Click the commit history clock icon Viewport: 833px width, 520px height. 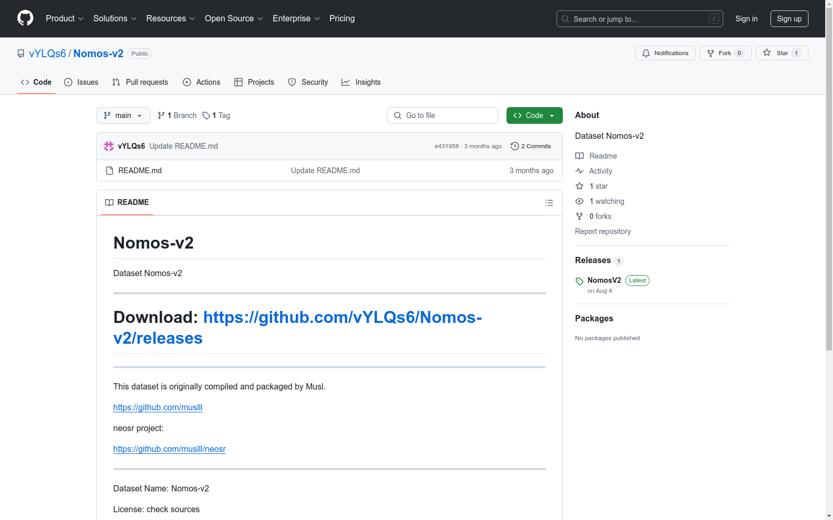click(515, 146)
